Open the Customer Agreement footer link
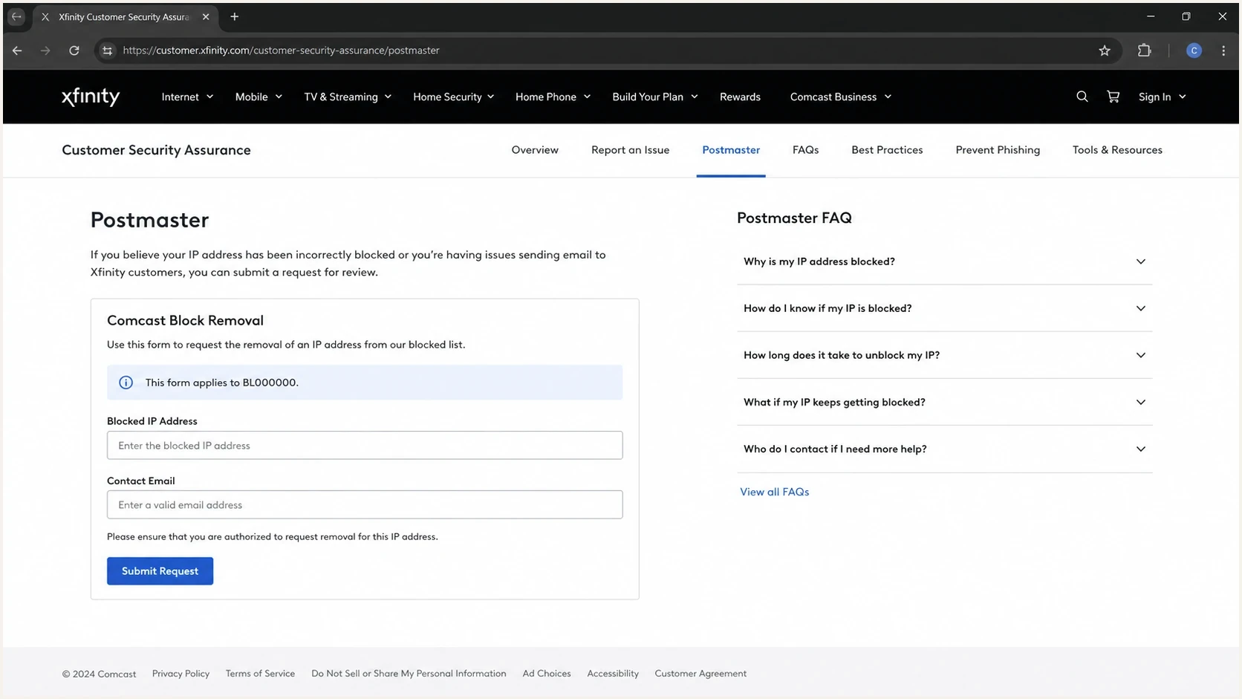This screenshot has width=1242, height=699. [x=700, y=674]
